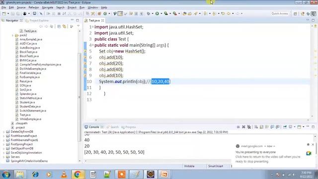Click the Terminate console stop icon
318x179 pixels.
click(238, 127)
